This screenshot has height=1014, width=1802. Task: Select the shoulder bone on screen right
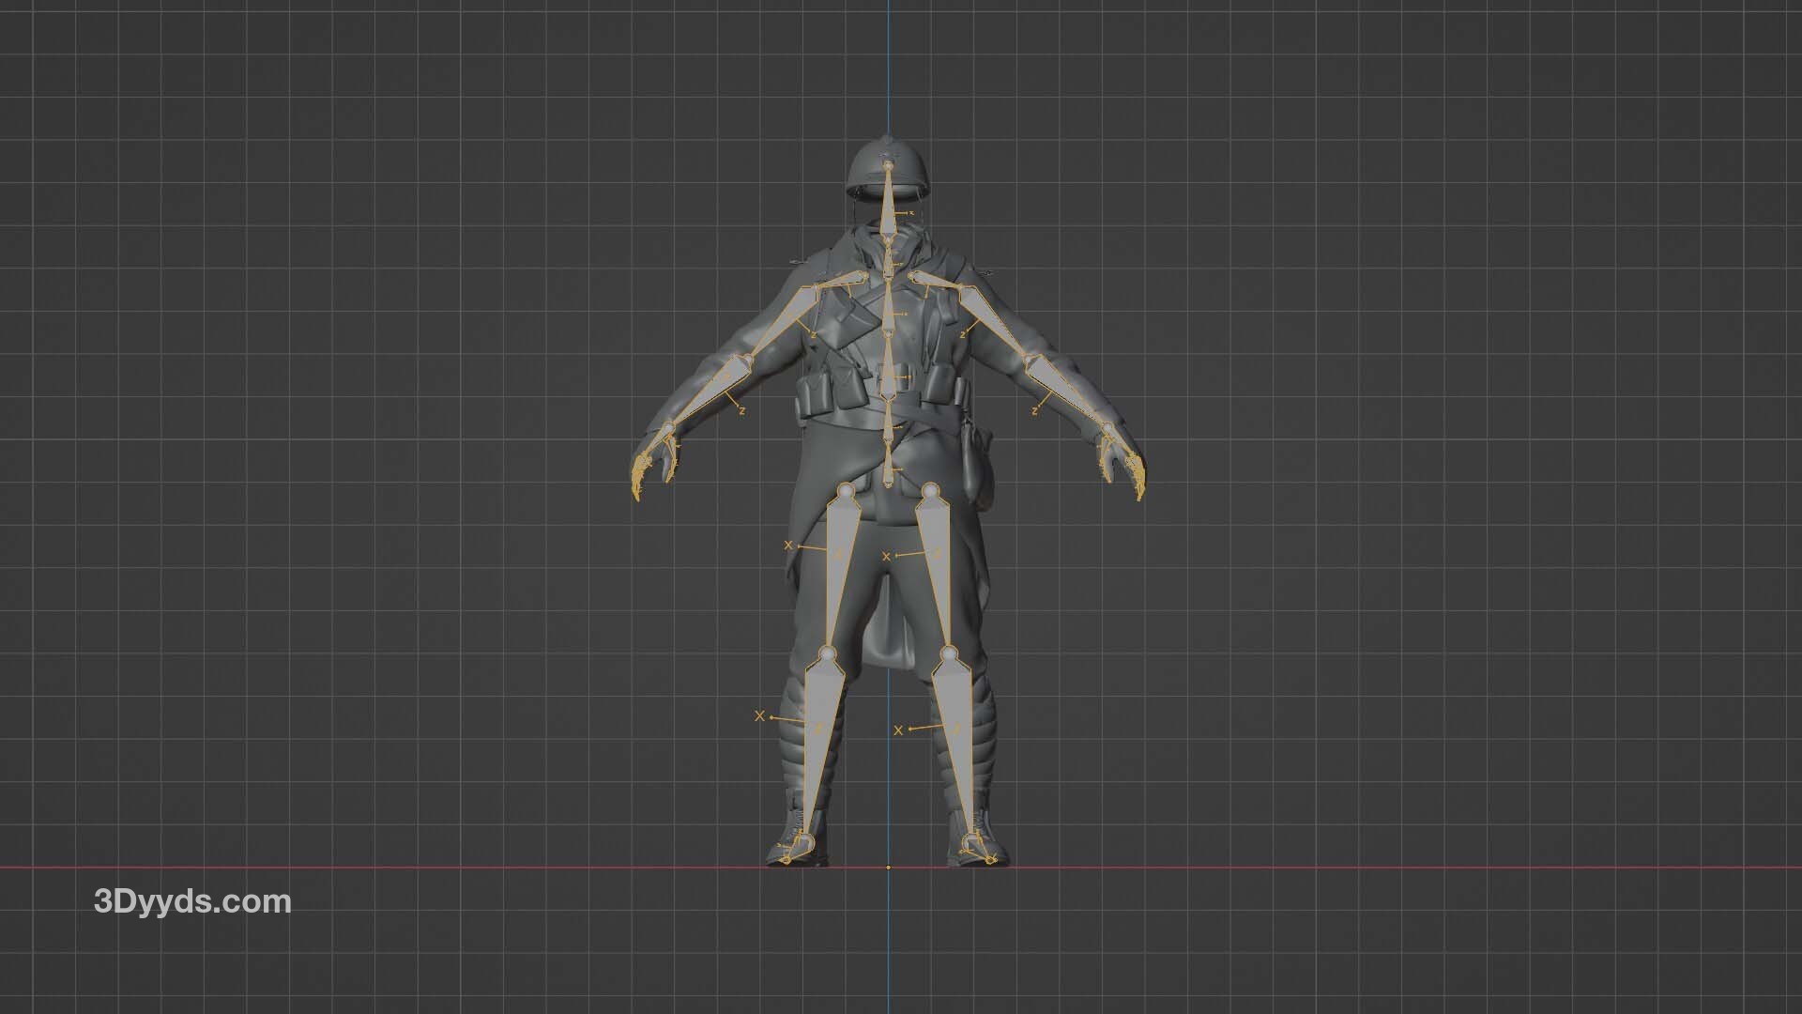click(931, 279)
